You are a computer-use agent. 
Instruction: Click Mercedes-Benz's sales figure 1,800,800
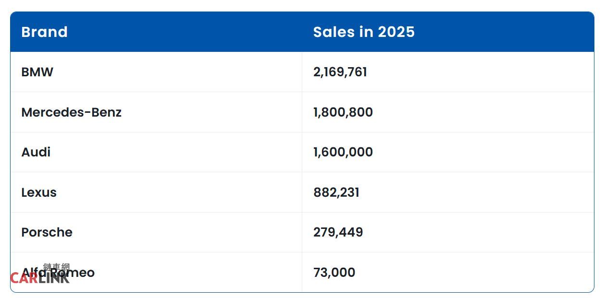343,112
